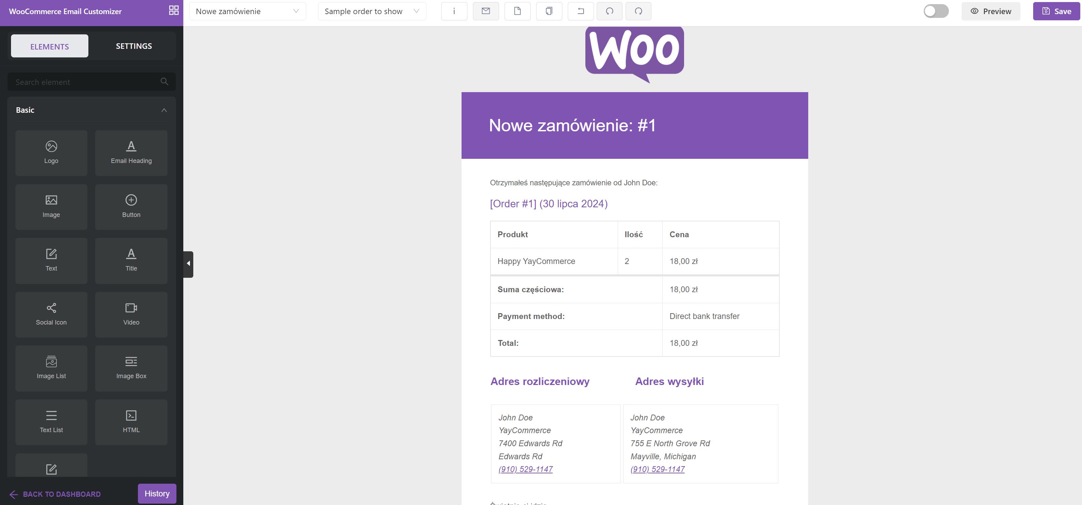The width and height of the screenshot is (1082, 505).
Task: Go BACK TO DASHBOARD
Action: click(x=55, y=494)
